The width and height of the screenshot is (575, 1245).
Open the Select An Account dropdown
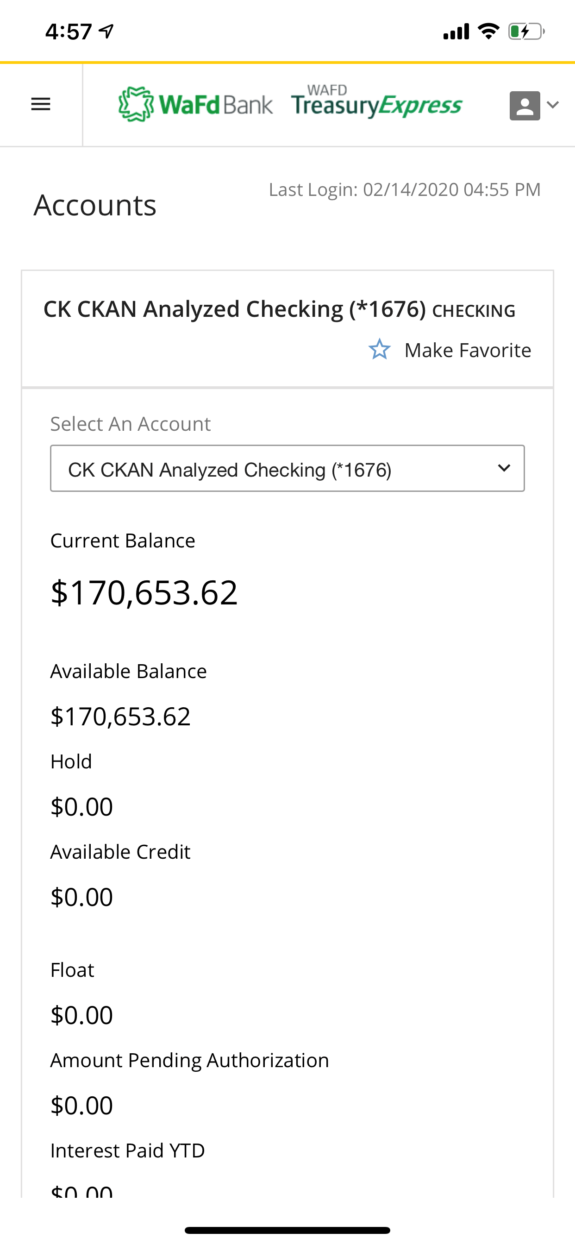[x=287, y=468]
